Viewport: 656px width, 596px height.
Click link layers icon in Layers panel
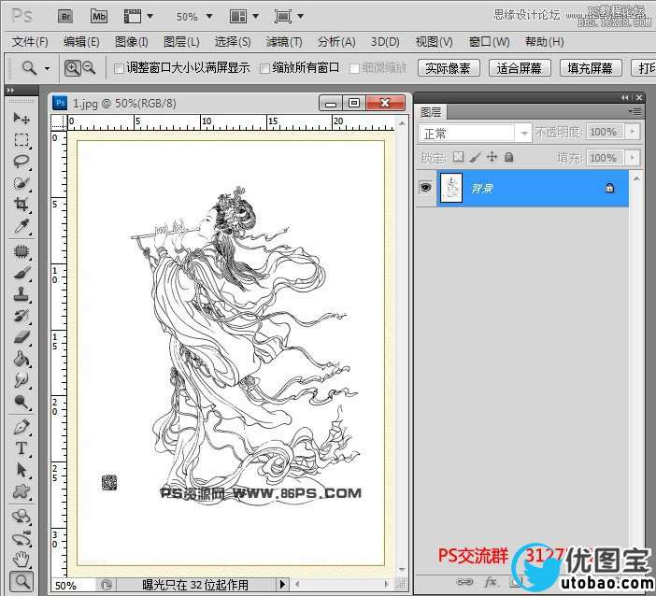click(464, 582)
